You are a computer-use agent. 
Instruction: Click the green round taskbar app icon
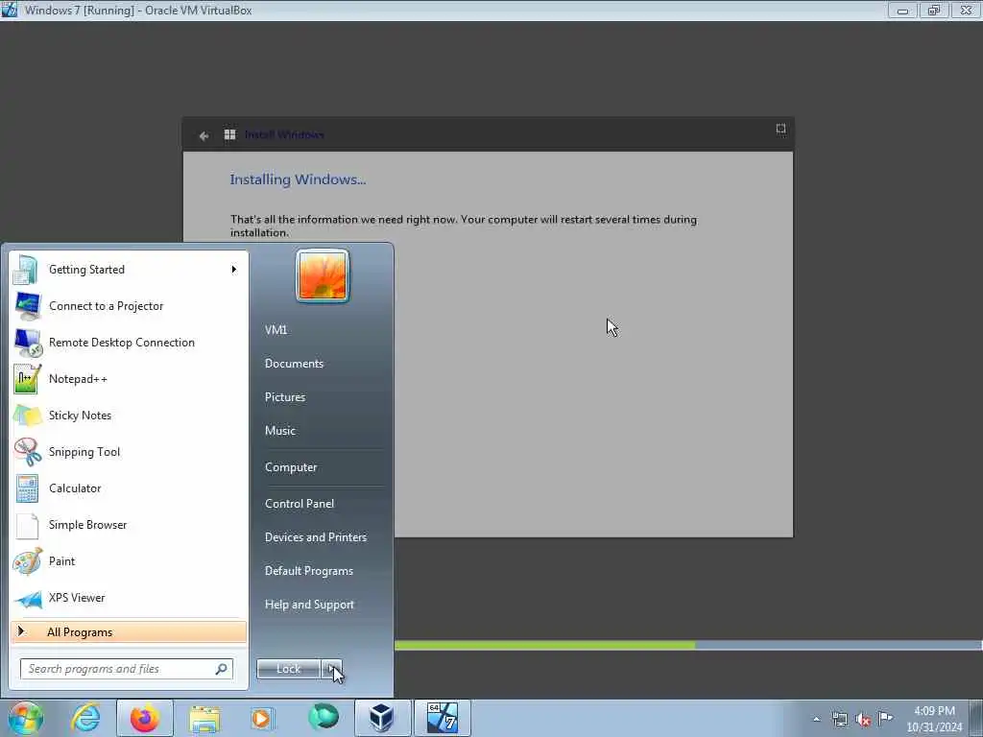coord(323,717)
